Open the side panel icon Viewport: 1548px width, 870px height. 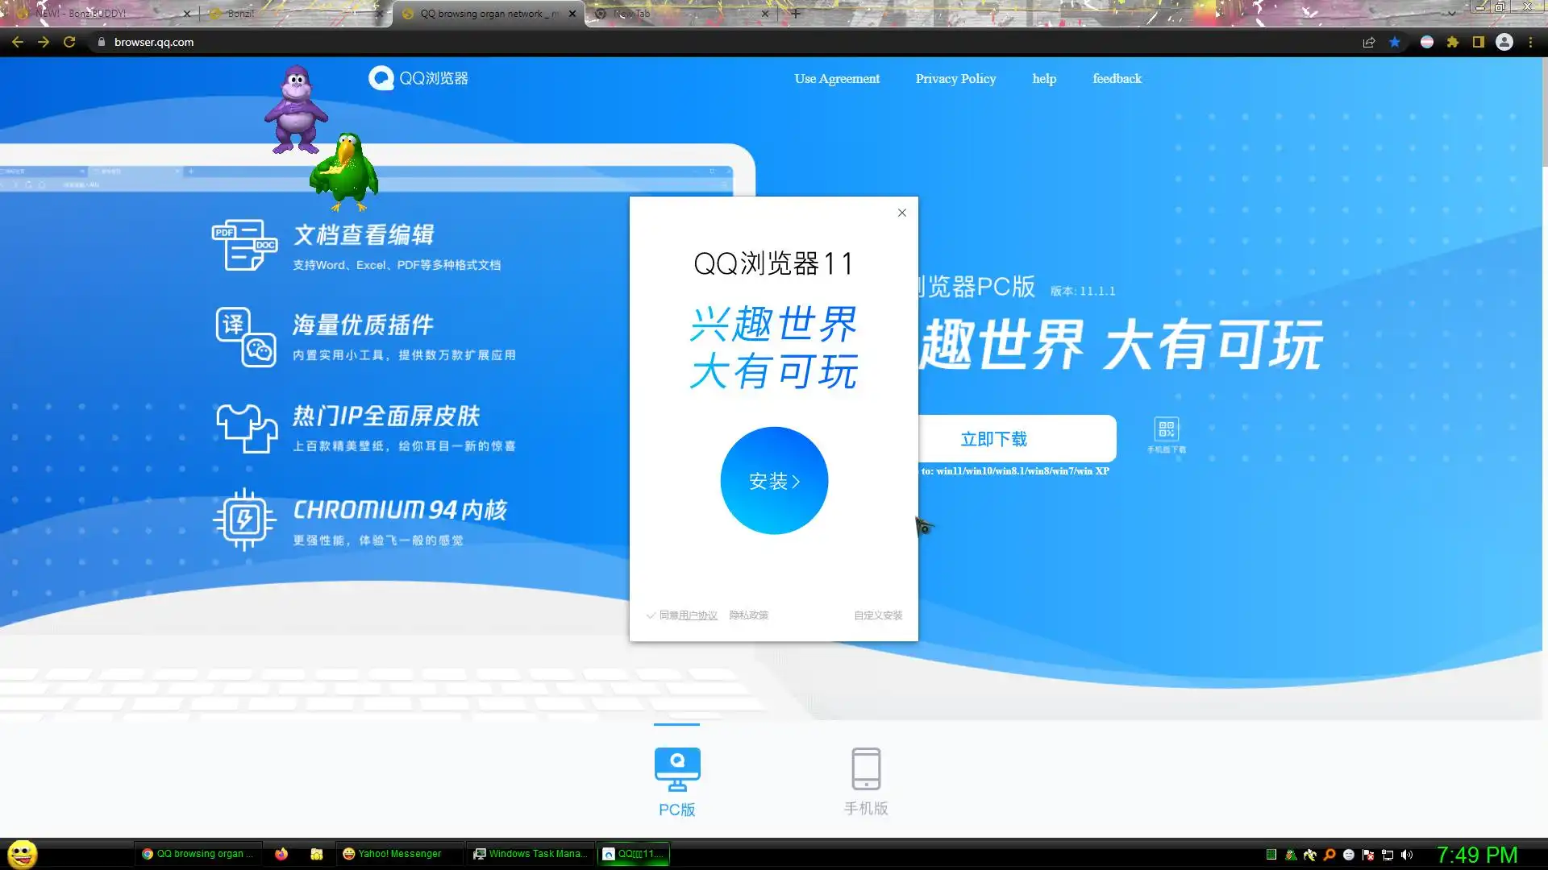click(1479, 43)
